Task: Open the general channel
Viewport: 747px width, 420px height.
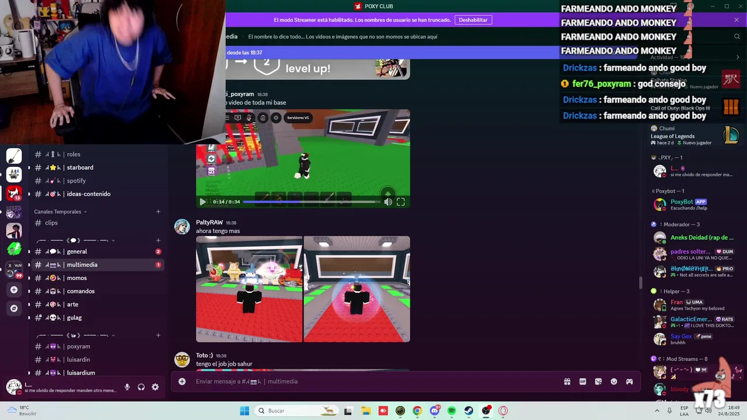Action: (x=96, y=252)
